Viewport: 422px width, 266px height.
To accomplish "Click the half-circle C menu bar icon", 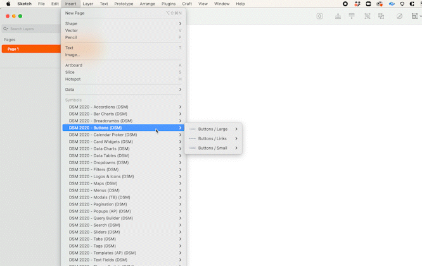I will 412,4.
